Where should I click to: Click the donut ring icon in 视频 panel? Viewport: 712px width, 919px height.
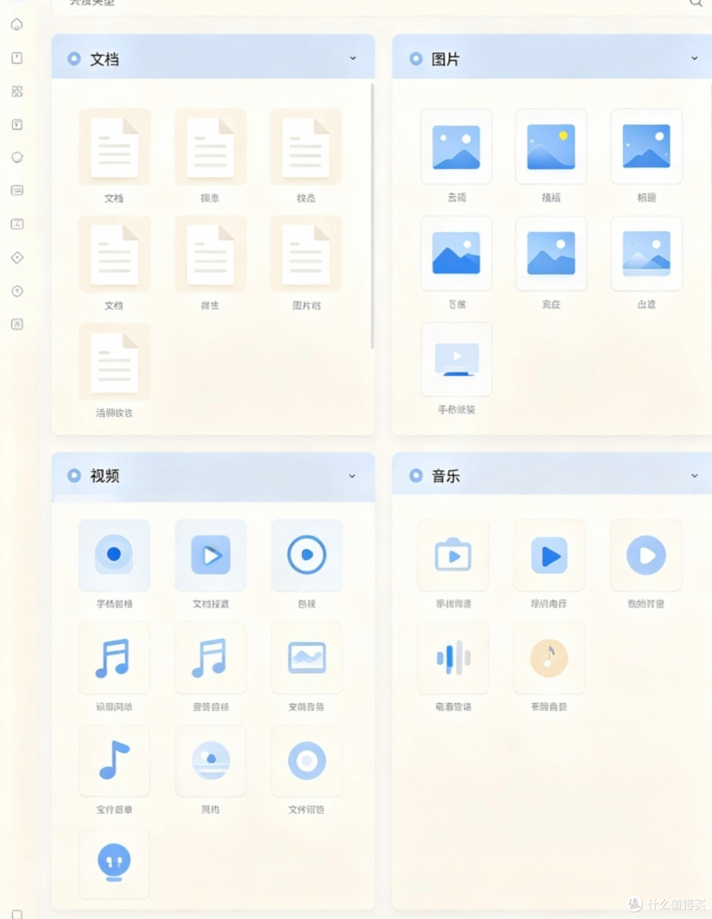coord(307,761)
